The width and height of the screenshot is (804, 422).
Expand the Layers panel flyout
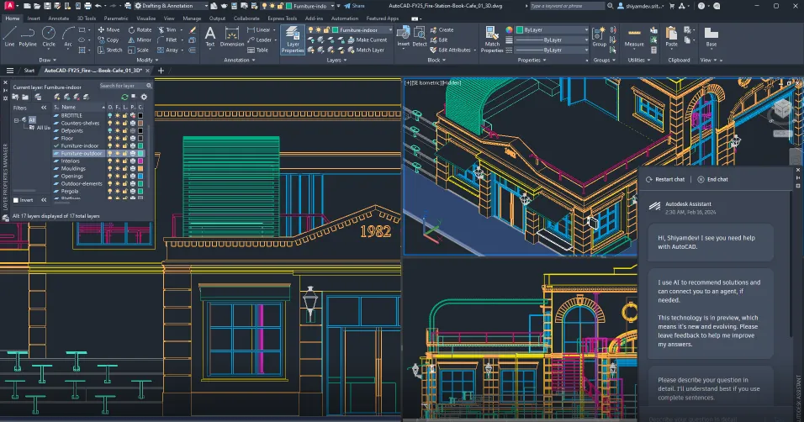(336, 60)
